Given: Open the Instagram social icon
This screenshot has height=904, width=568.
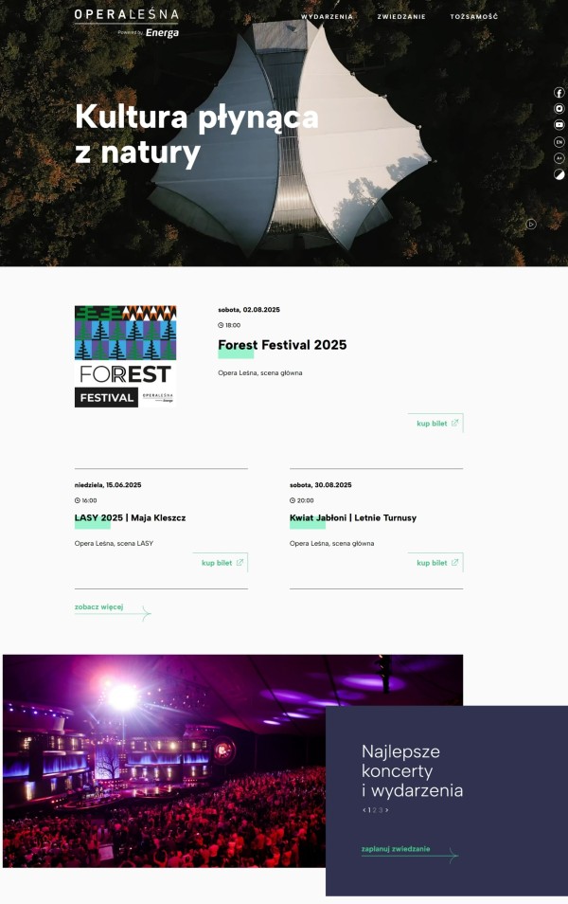Looking at the screenshot, I should [x=559, y=108].
